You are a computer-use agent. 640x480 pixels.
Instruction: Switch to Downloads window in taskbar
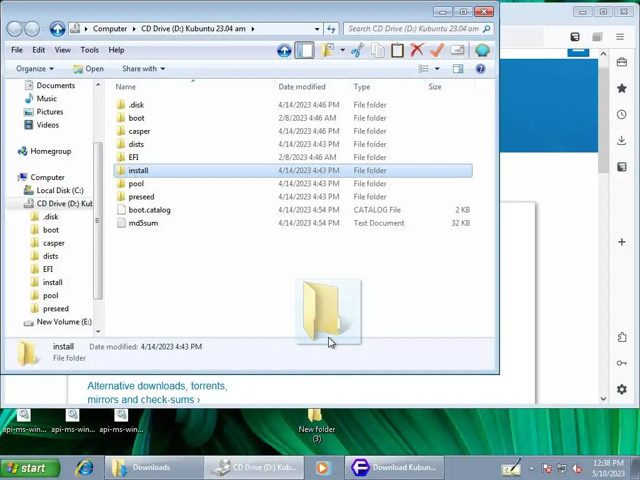tap(154, 467)
